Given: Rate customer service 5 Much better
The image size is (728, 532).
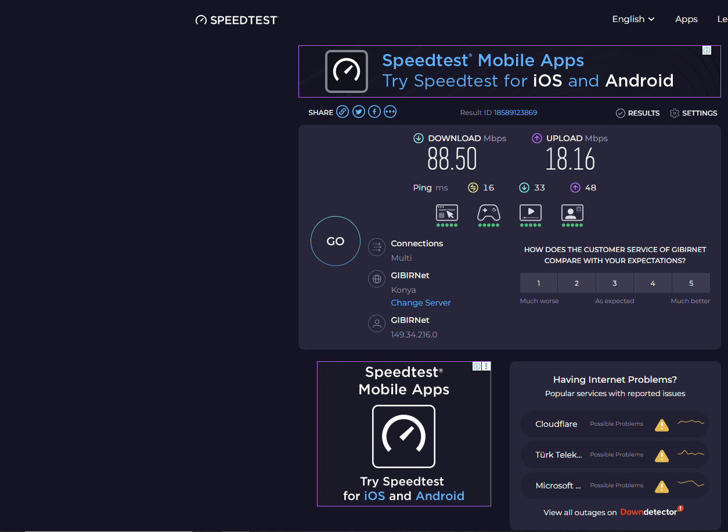Looking at the screenshot, I should click(x=691, y=283).
